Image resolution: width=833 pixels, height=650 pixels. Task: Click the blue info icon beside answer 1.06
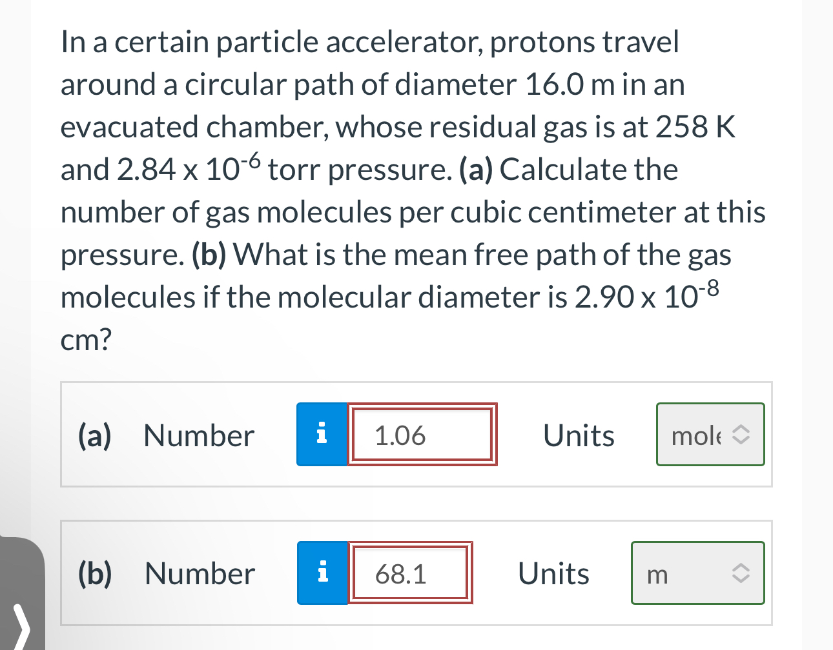coord(323,434)
